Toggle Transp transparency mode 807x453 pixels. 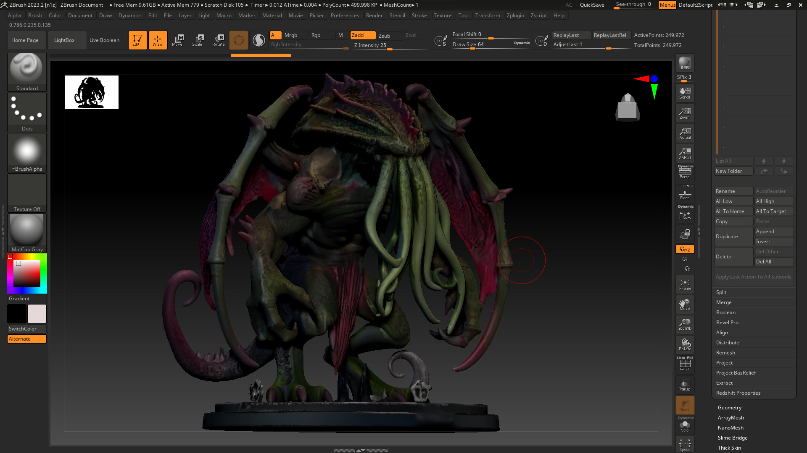685,385
